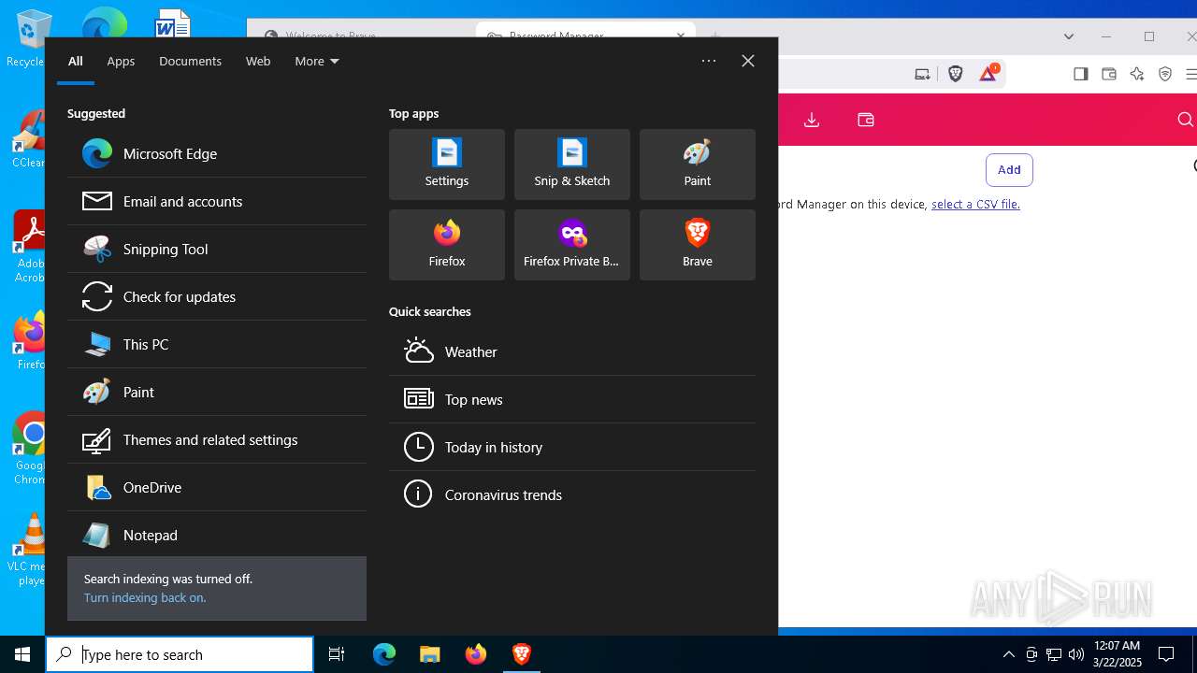The height and width of the screenshot is (673, 1197).
Task: Run Today in history quick search
Action: click(x=572, y=447)
